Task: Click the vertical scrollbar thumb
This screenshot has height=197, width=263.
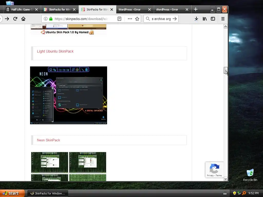Action: [x=226, y=70]
